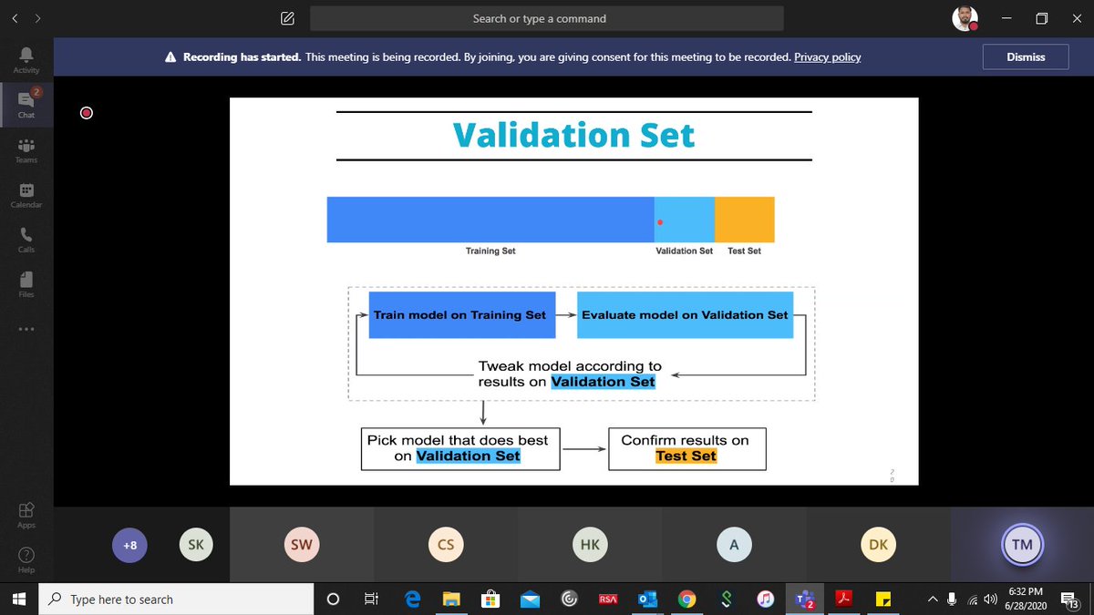Select participant CS tile

click(445, 545)
